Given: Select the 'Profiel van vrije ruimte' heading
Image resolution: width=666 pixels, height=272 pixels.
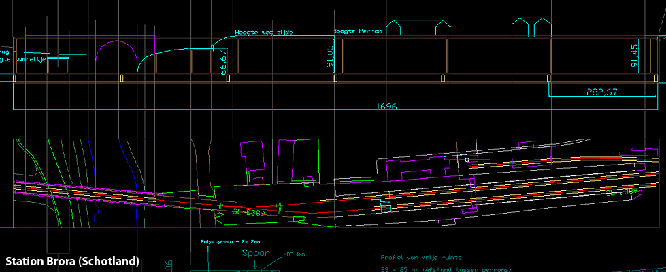Looking at the screenshot, I should [x=421, y=257].
